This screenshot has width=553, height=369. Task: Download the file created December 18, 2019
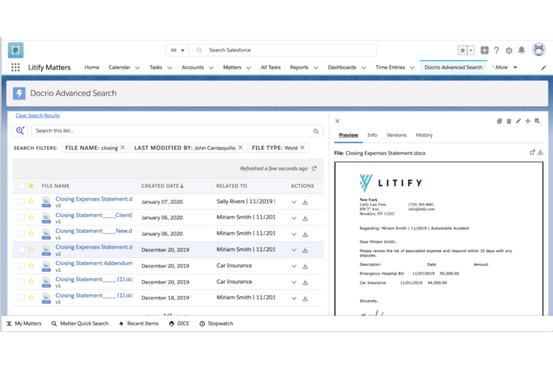click(x=305, y=298)
